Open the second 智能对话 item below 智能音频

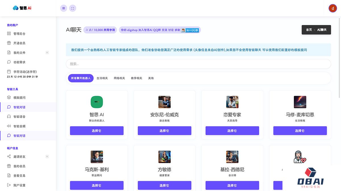28,136
